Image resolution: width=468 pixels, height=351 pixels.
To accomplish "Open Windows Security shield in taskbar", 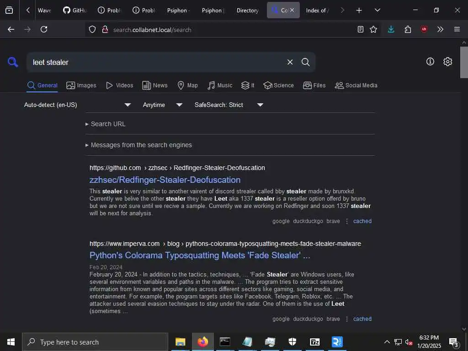I will coord(292,342).
